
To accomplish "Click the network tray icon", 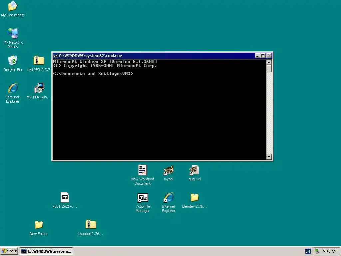I will [317, 251].
